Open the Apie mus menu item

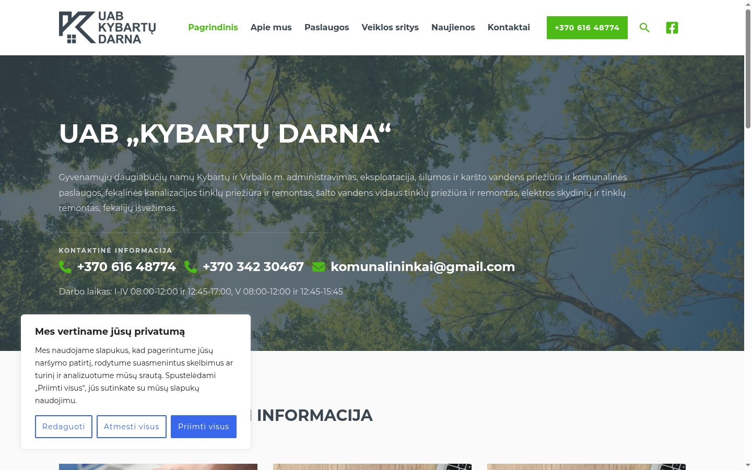271,27
